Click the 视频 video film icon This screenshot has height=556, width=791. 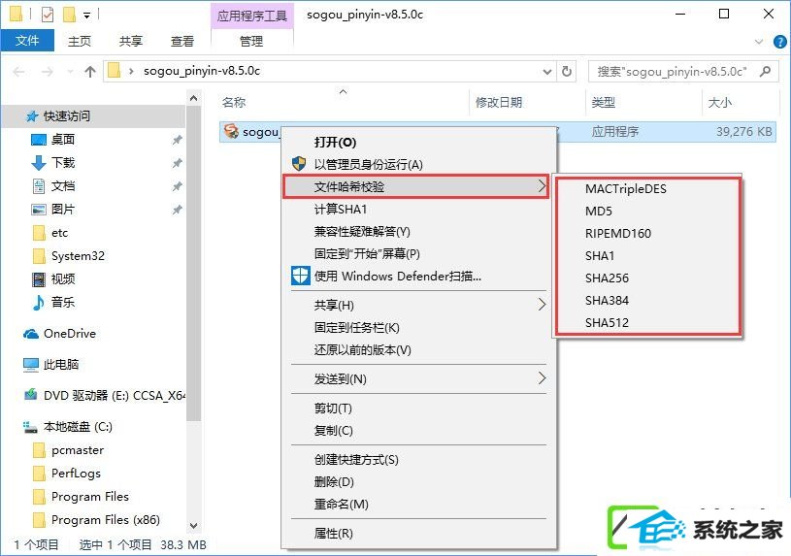coord(39,278)
